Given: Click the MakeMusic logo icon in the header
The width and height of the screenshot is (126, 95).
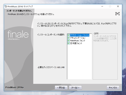Looking at the screenshot, I should (117, 14).
